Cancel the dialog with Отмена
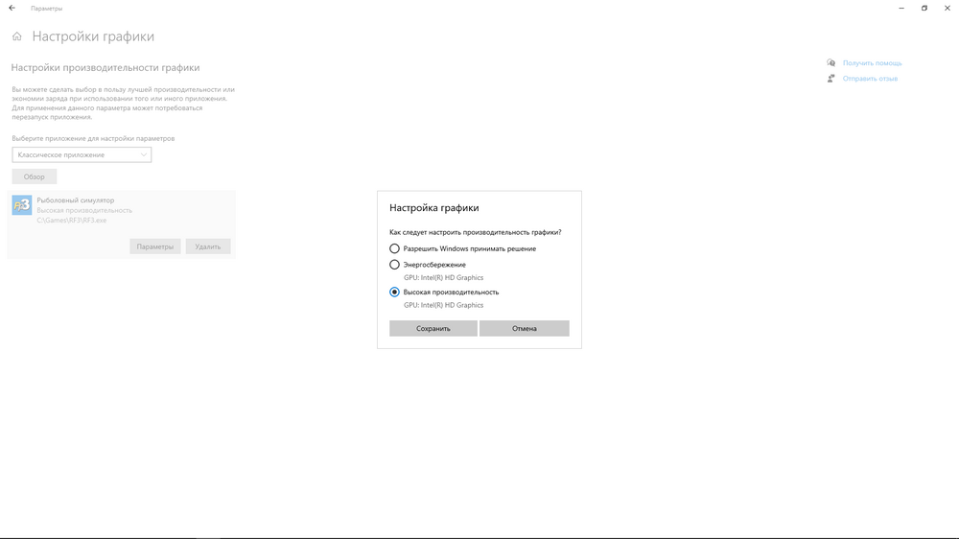 tap(525, 328)
